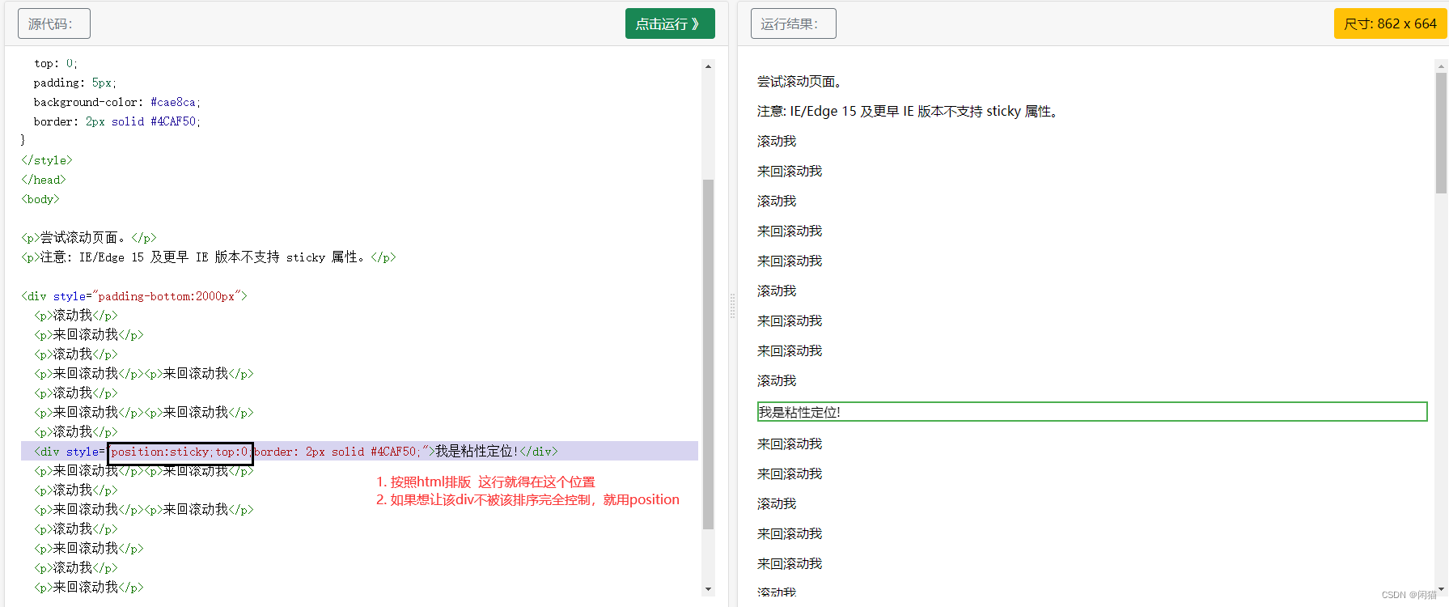Click the code editor vertical scrollbar thumb
Image resolution: width=1449 pixels, height=607 pixels.
pos(709,354)
